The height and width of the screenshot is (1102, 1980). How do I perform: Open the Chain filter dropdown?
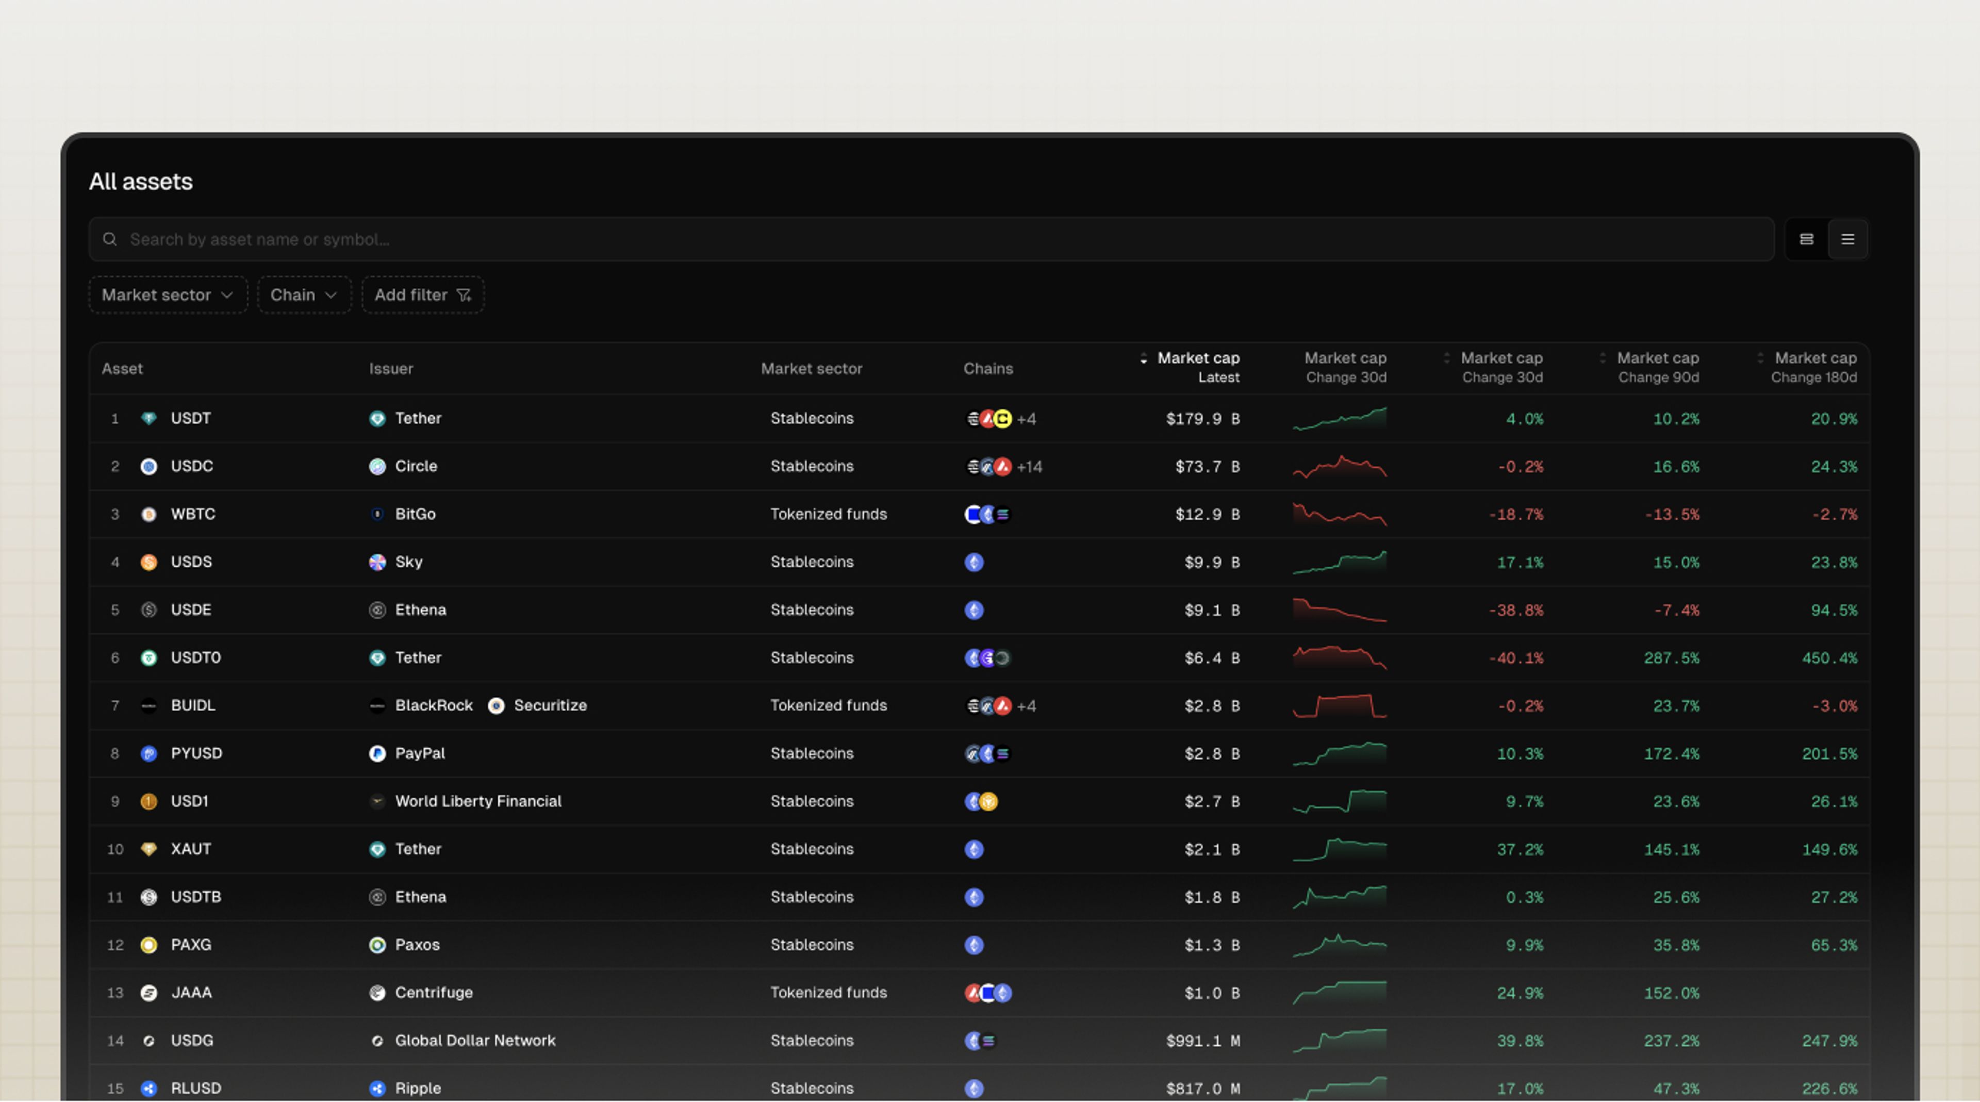(x=304, y=295)
